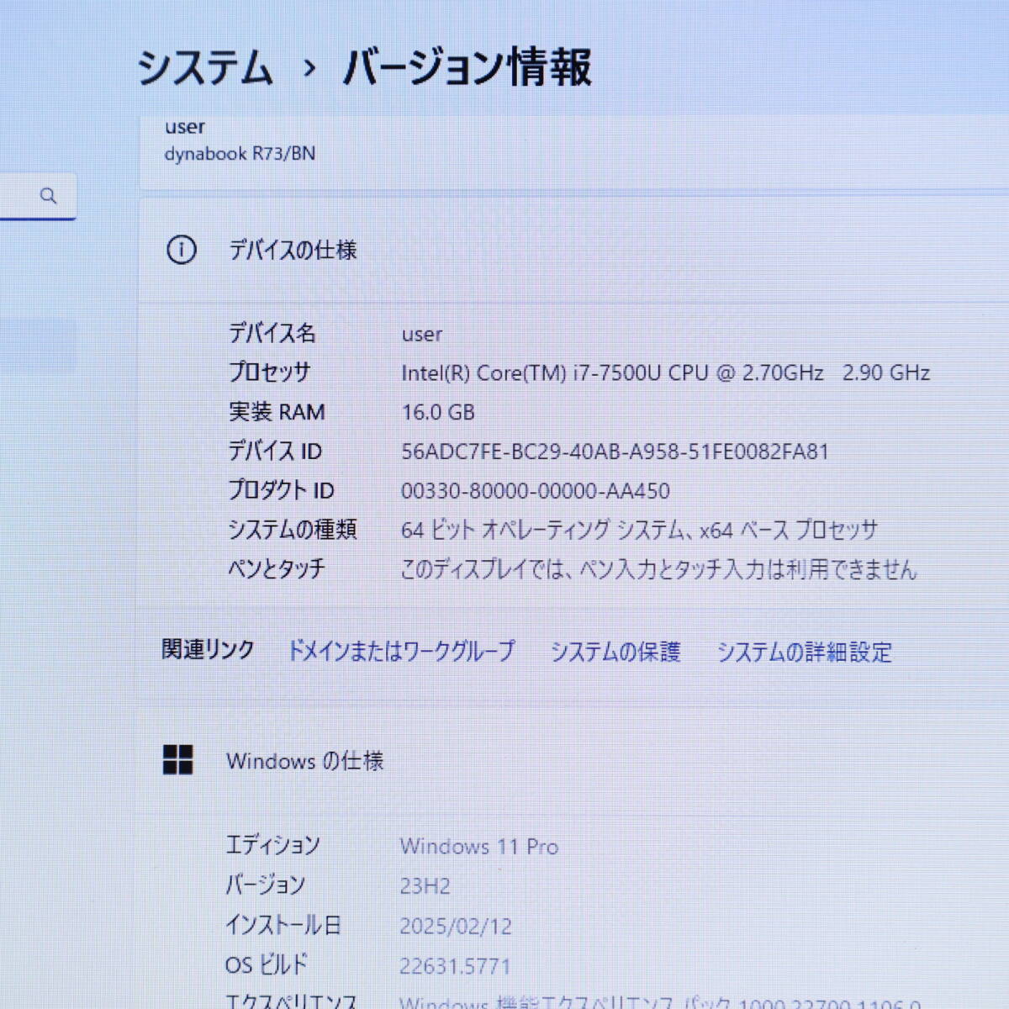Click the OS ビルド label
The width and height of the screenshot is (1009, 1009).
click(x=267, y=964)
